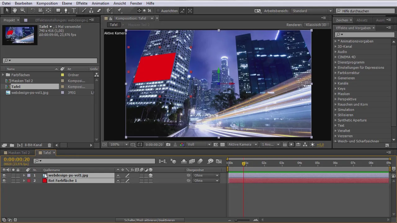Viewport: 397px width, 223px height.
Task: Expand the Farbflächen folder
Action: tap(3, 75)
